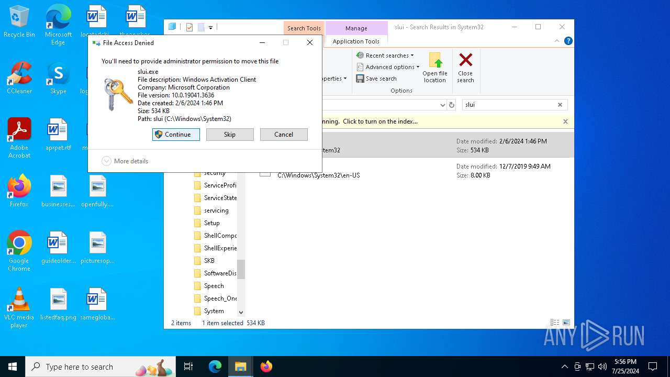670x377 pixels.
Task: Skip moving slui.exe
Action: tap(230, 135)
